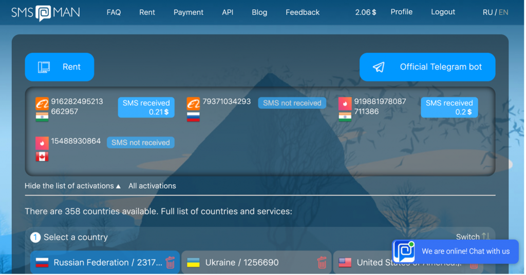
Task: Delete Russian Federation from country list
Action: 170,263
